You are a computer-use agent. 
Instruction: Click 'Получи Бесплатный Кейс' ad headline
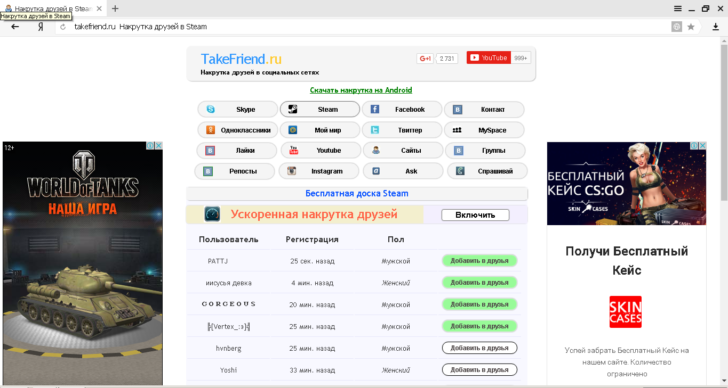click(627, 261)
